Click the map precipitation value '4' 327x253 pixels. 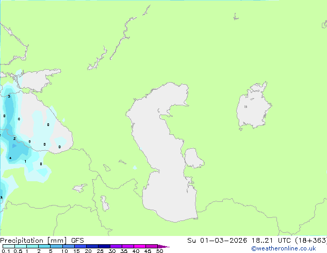(10, 158)
